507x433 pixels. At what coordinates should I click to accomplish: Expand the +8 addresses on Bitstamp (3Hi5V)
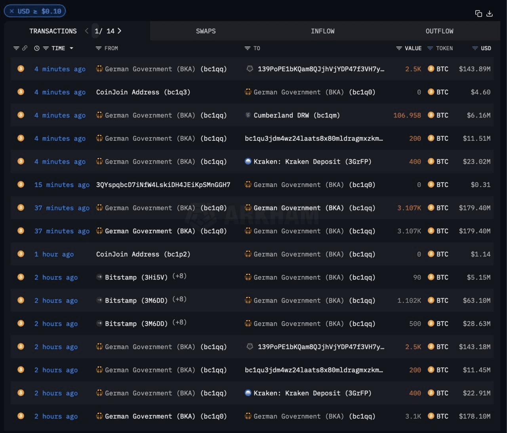coord(179,276)
